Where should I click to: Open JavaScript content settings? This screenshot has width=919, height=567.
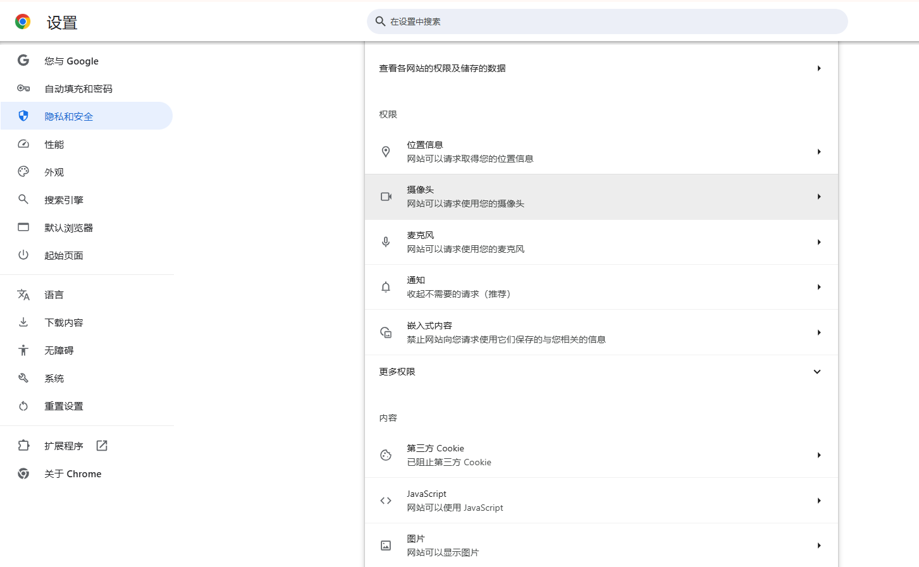click(601, 501)
